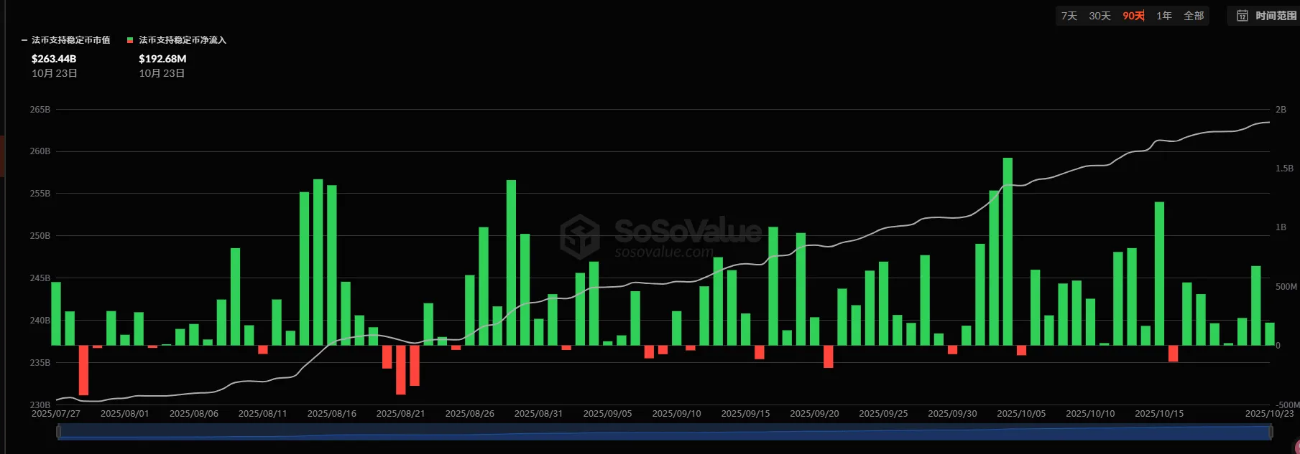Select the 90天 time range
The height and width of the screenshot is (454, 1300).
1133,16
